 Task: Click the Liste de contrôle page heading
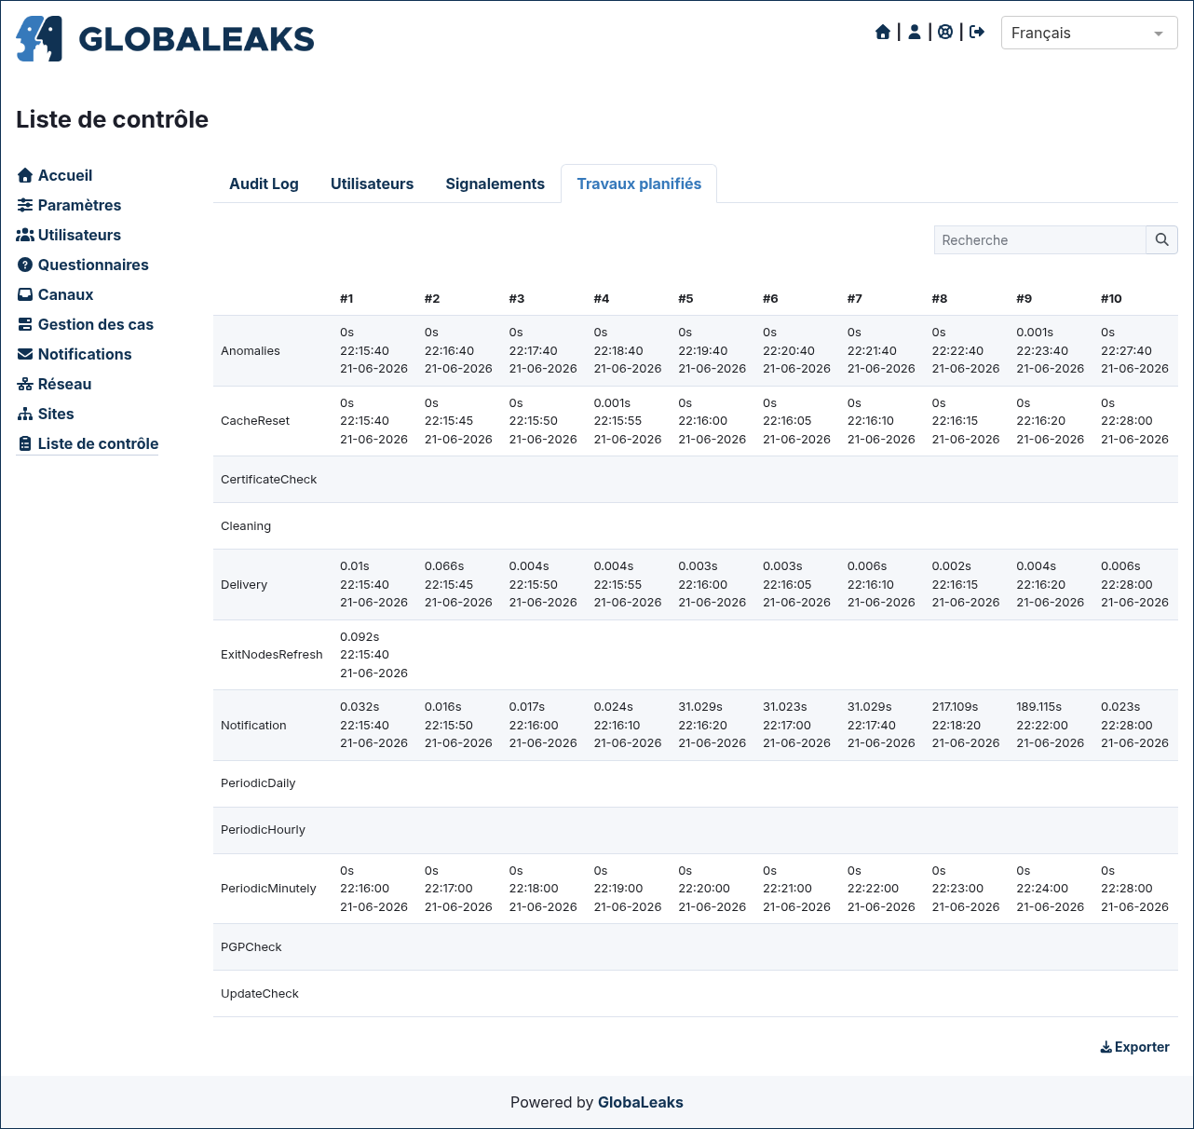(x=112, y=119)
